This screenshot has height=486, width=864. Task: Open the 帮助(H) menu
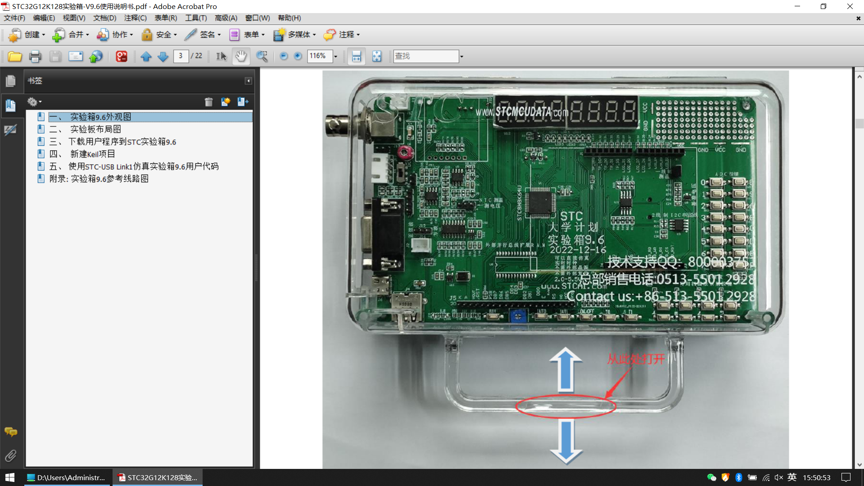click(x=289, y=18)
